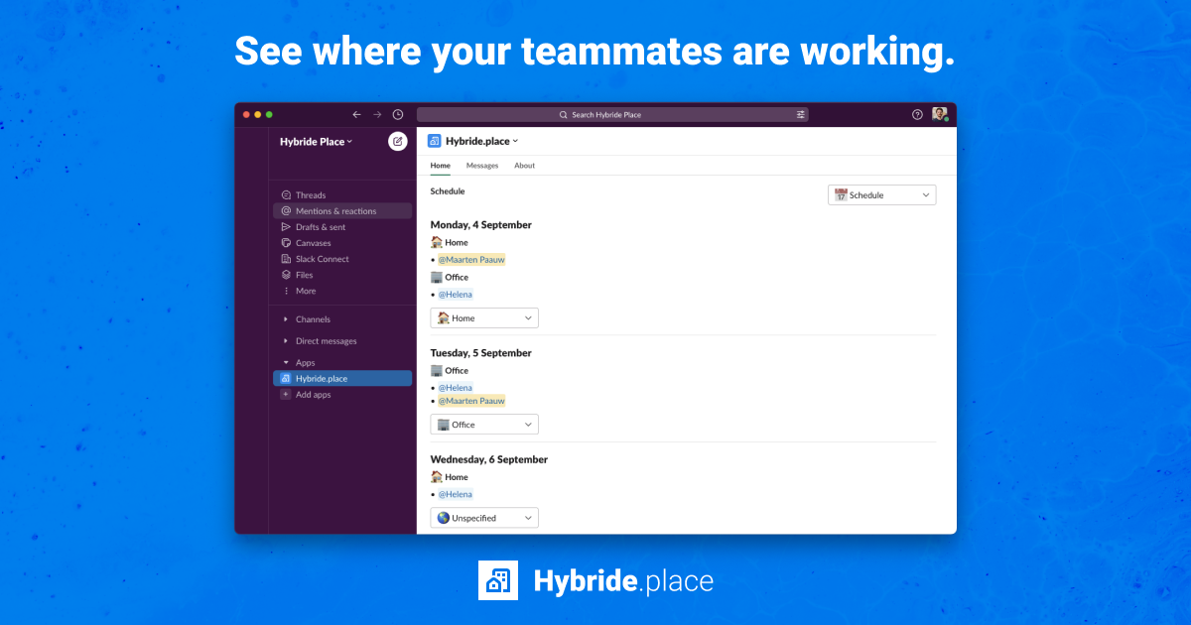Click Add apps in the sidebar
The image size is (1191, 625).
pos(312,394)
